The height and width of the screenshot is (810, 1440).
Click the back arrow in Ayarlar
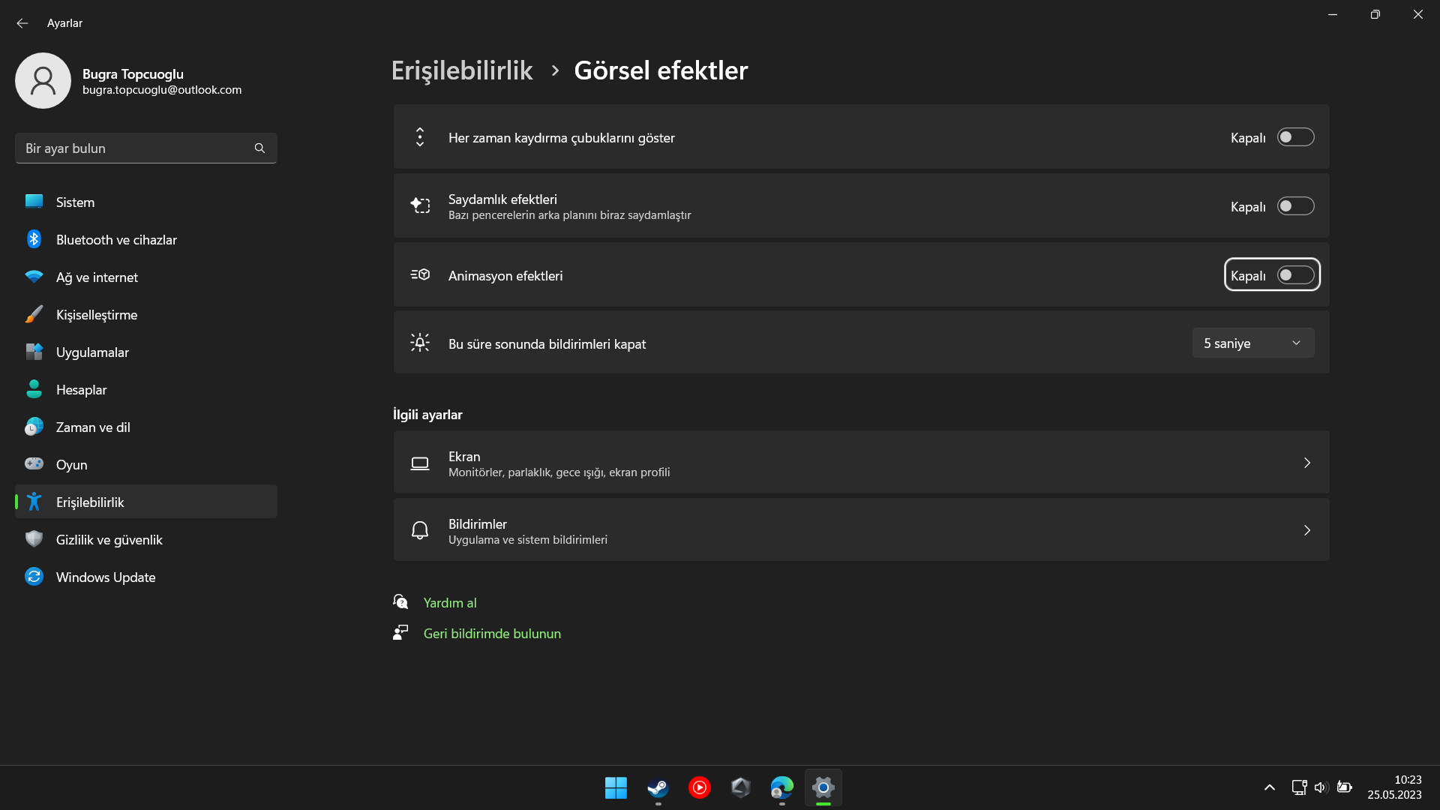pos(22,23)
